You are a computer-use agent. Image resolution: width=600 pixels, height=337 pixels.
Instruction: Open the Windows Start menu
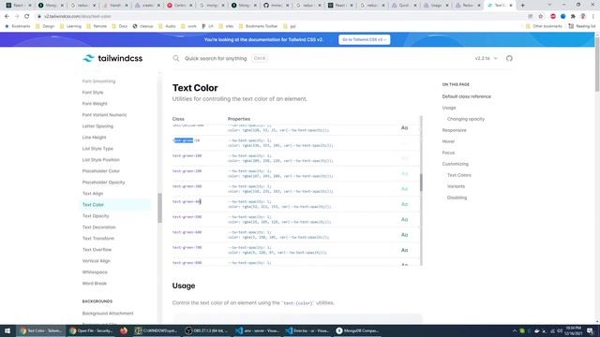[x=7, y=330]
